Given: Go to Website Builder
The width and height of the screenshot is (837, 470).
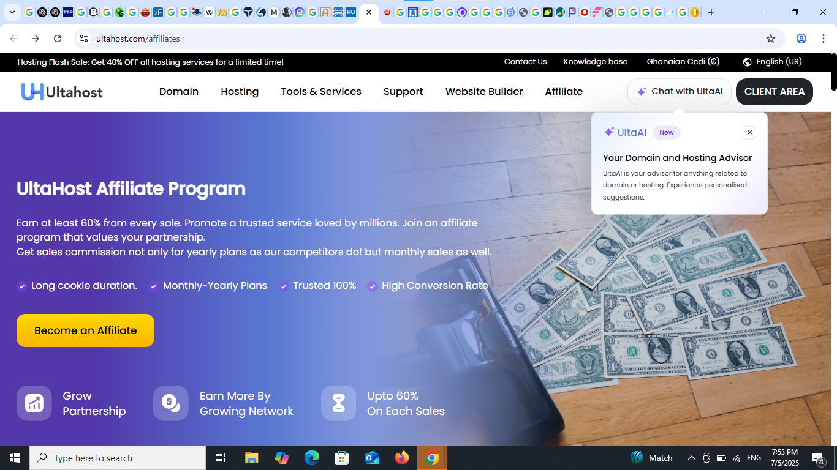Looking at the screenshot, I should point(484,92).
